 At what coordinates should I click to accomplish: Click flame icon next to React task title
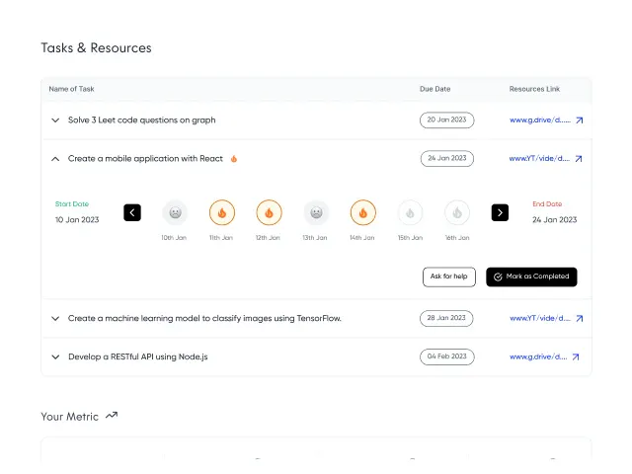[x=234, y=159]
